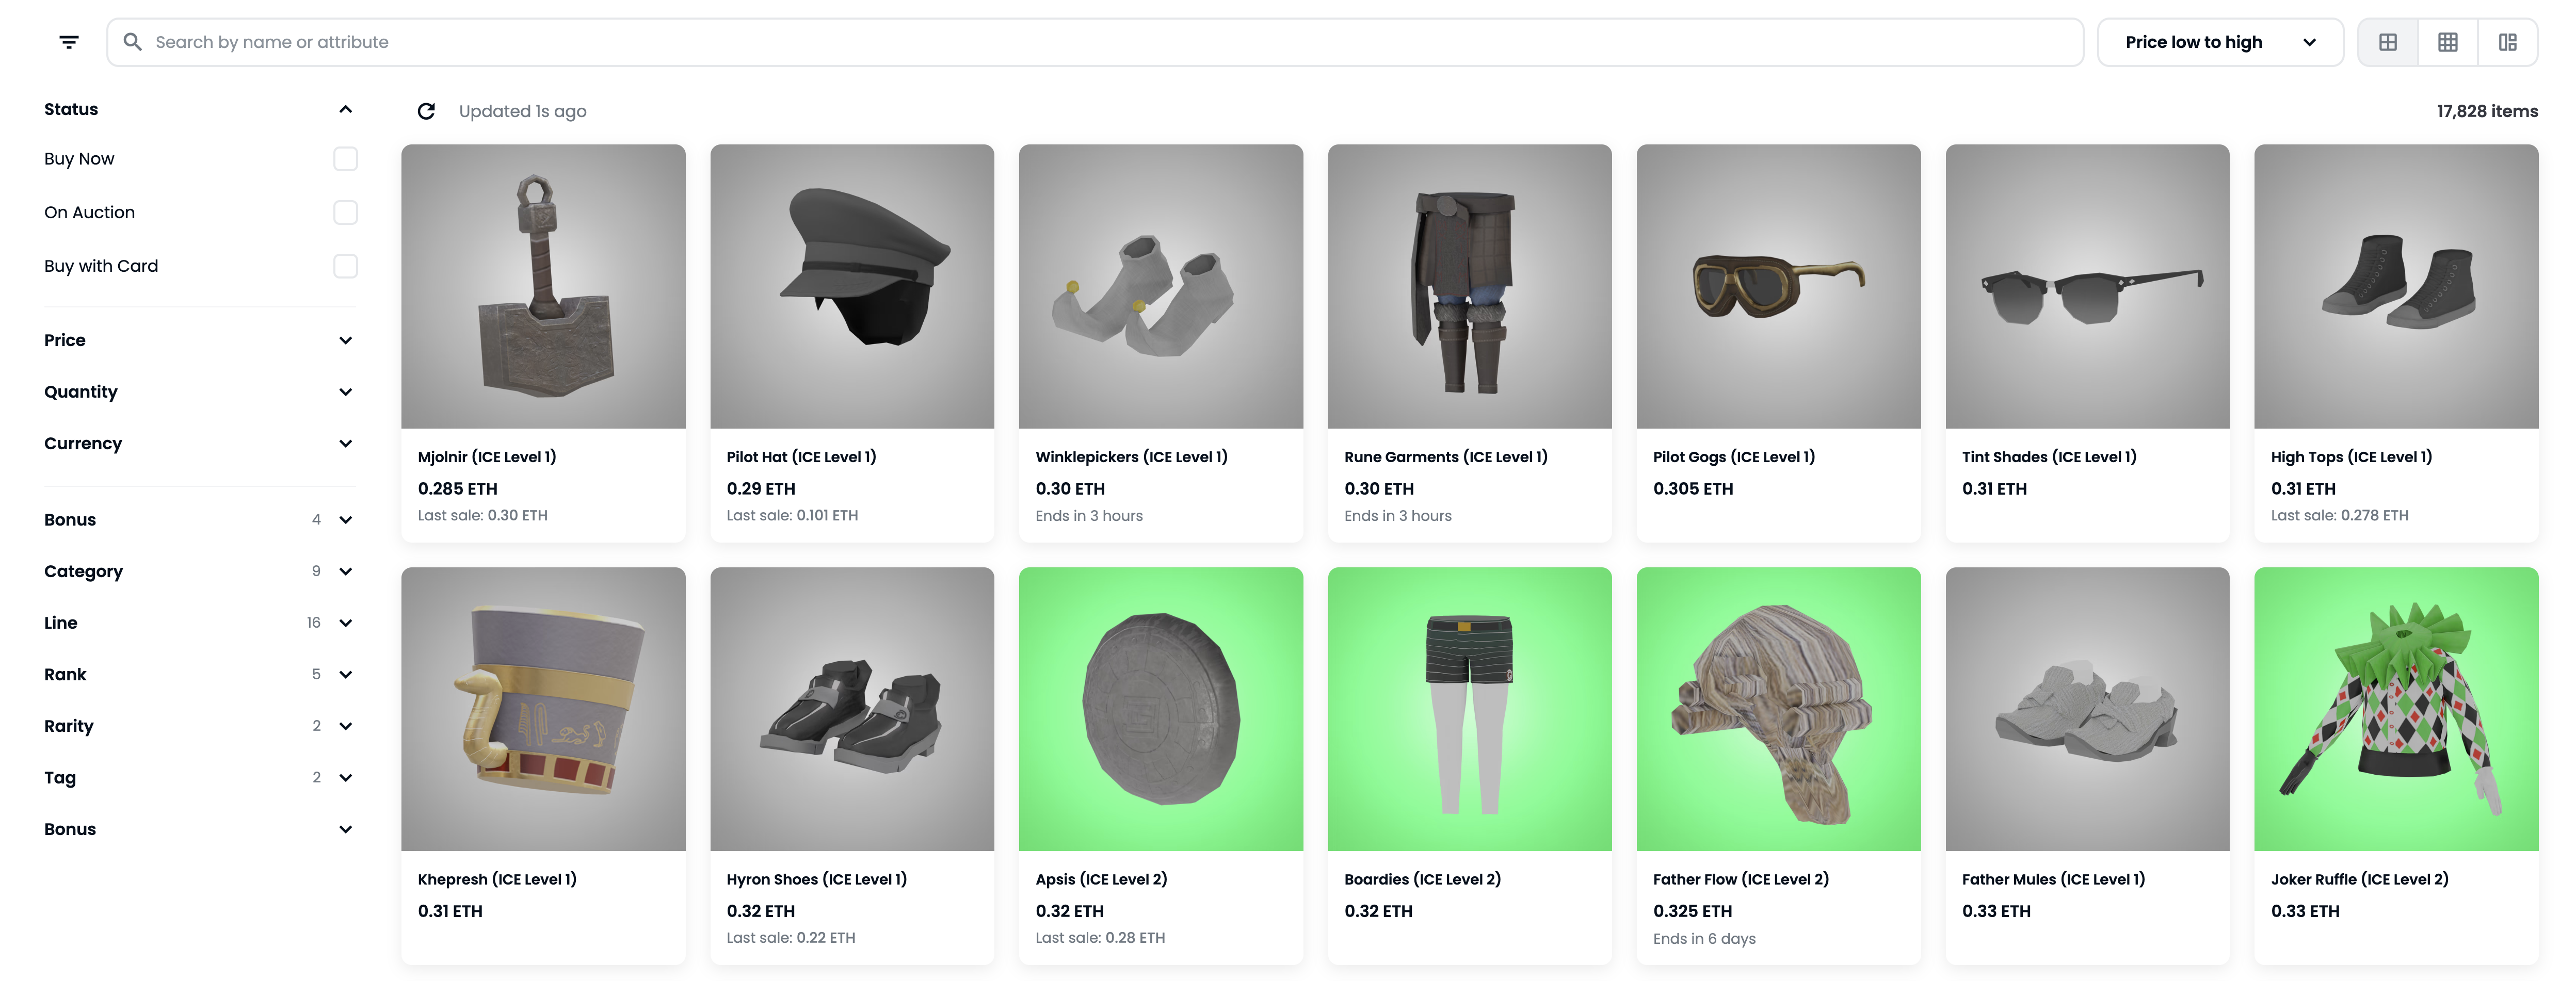Screen dimensions: 2576x981
Task: Open the Pilot Hat thumbnail
Action: pyautogui.click(x=852, y=286)
